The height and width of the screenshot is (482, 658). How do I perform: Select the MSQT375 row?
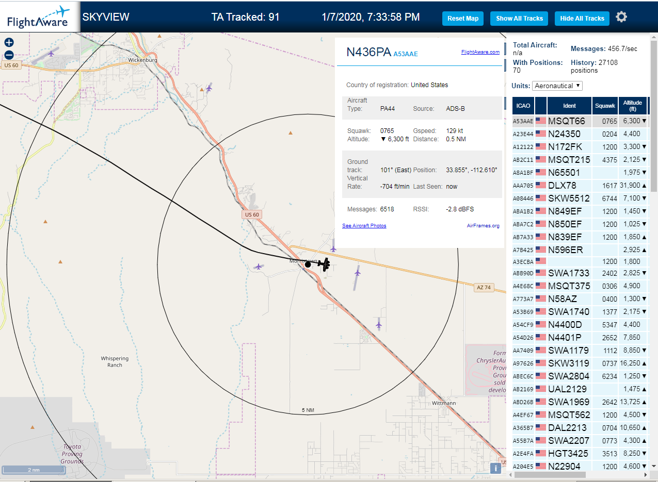(x=580, y=286)
